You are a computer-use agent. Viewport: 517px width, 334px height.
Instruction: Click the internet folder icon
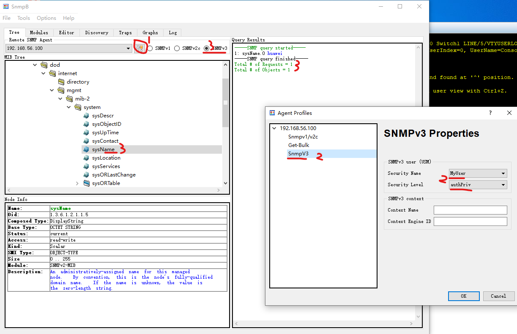pos(52,73)
